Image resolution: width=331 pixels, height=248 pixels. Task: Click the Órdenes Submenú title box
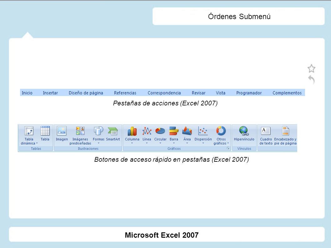pos(238,16)
